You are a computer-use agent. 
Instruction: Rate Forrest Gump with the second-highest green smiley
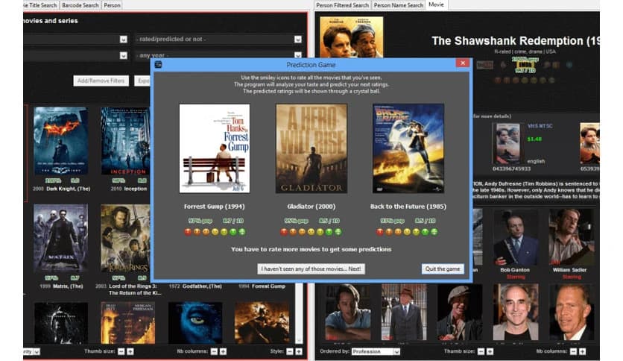click(233, 232)
